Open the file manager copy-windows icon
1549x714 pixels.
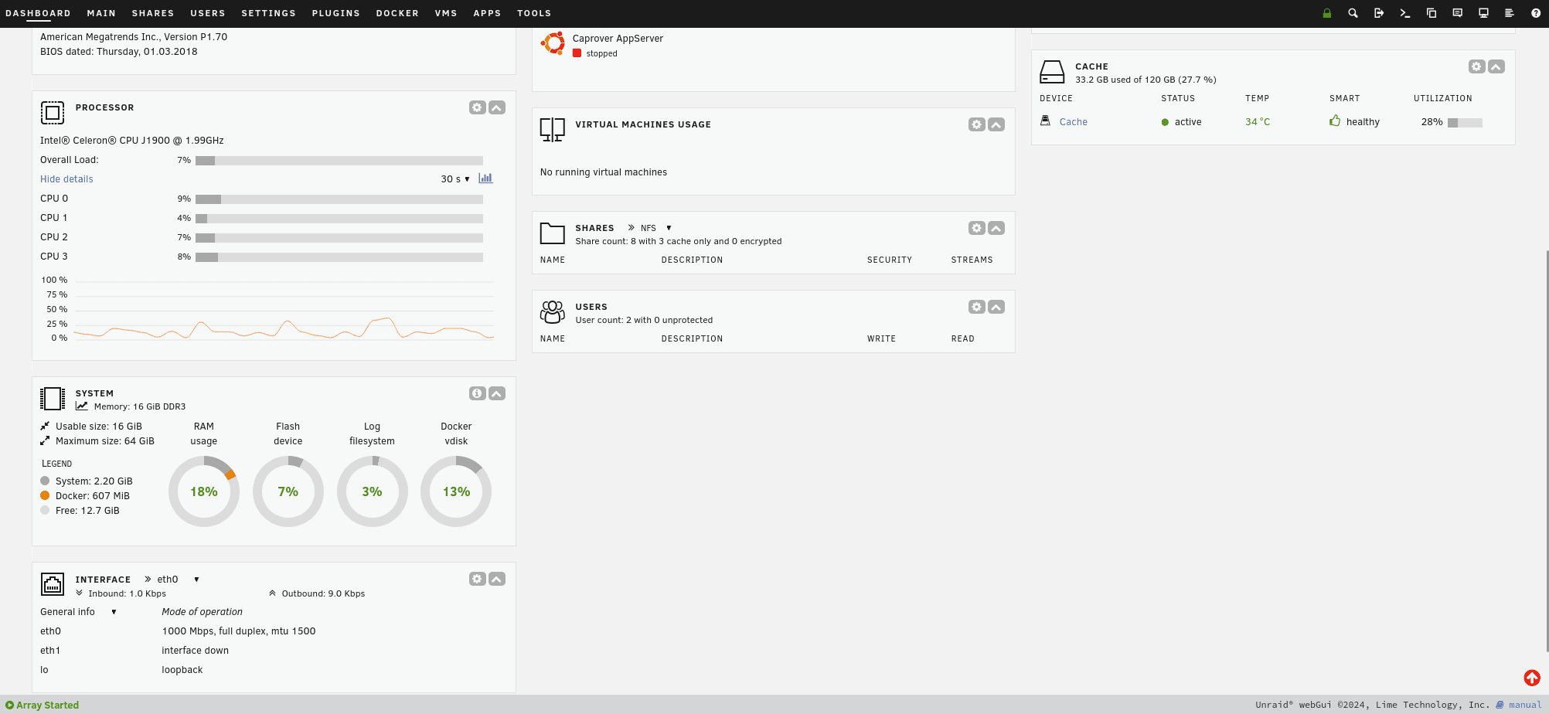tap(1432, 13)
